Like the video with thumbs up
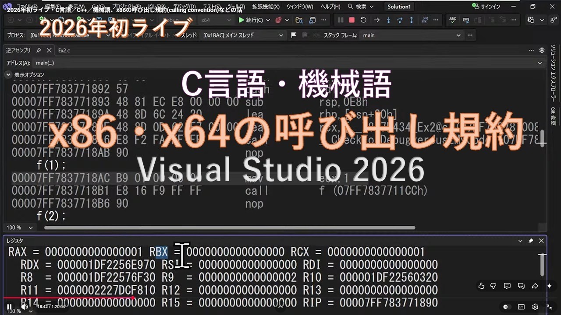561x315 pixels. pyautogui.click(x=482, y=286)
